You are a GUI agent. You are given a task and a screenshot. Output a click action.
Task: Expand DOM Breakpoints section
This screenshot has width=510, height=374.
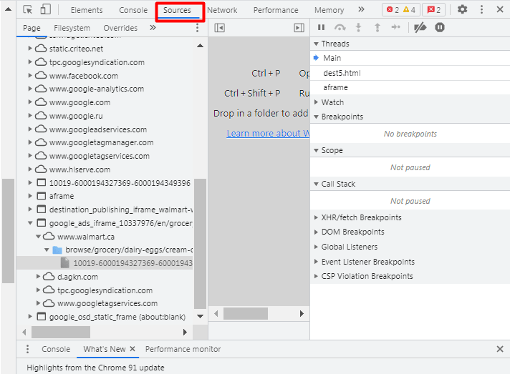click(316, 232)
